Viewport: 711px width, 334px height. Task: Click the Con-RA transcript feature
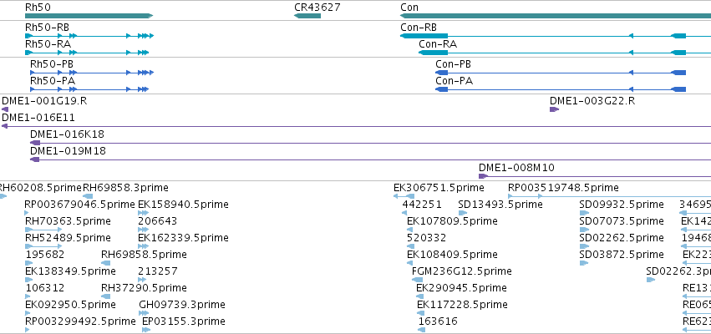pos(552,53)
